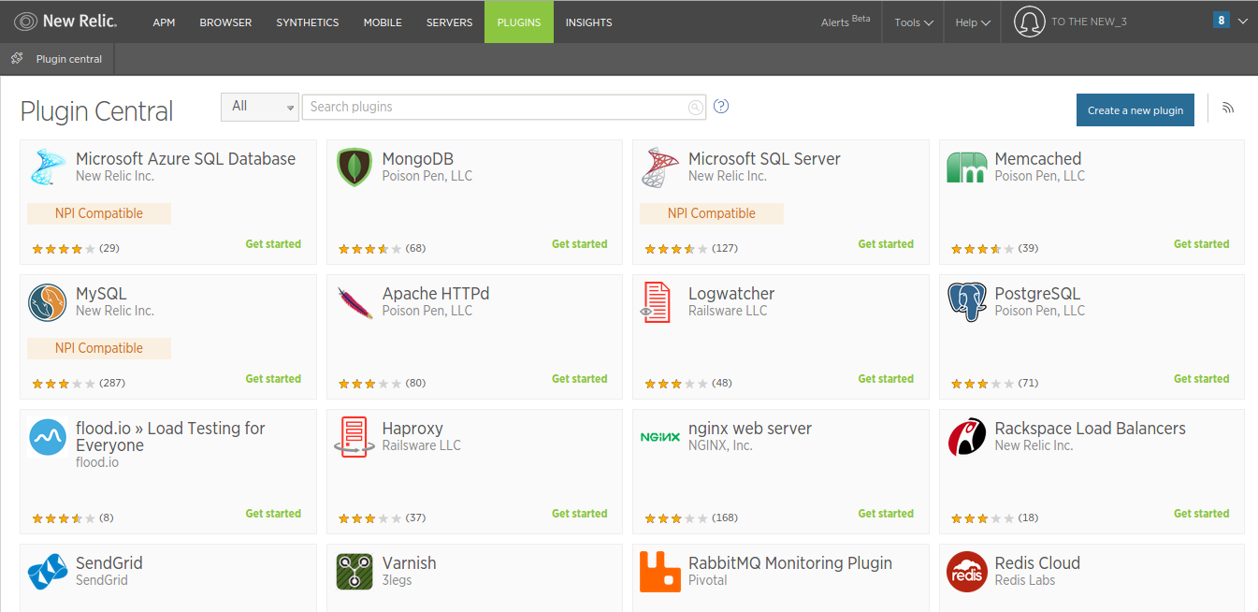Click the Rackspace Load Balancers icon
The height and width of the screenshot is (612, 1258).
click(x=967, y=437)
